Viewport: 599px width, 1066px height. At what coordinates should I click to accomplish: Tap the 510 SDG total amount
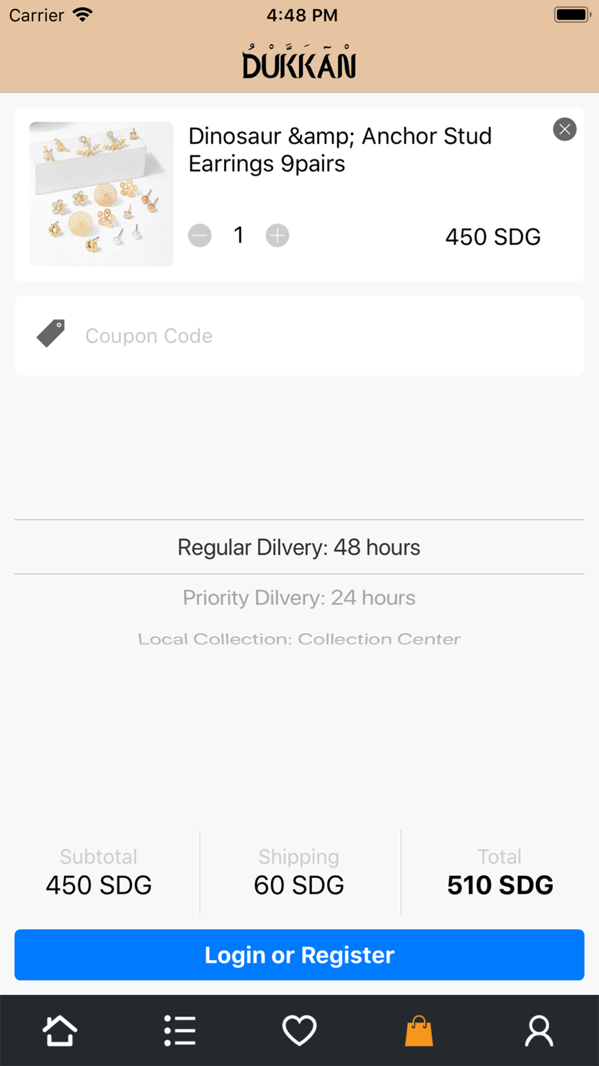pos(500,886)
